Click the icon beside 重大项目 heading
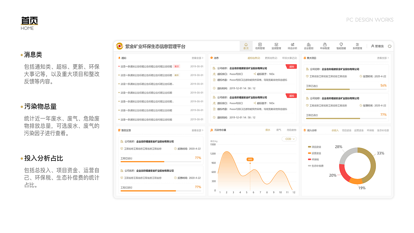414x233 pixels. click(x=305, y=58)
